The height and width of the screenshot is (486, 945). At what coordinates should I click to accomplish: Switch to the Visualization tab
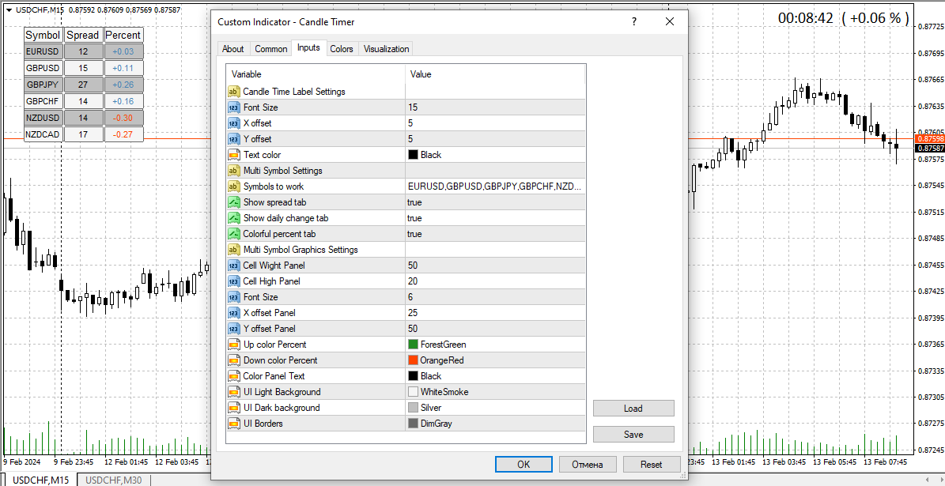pos(385,48)
